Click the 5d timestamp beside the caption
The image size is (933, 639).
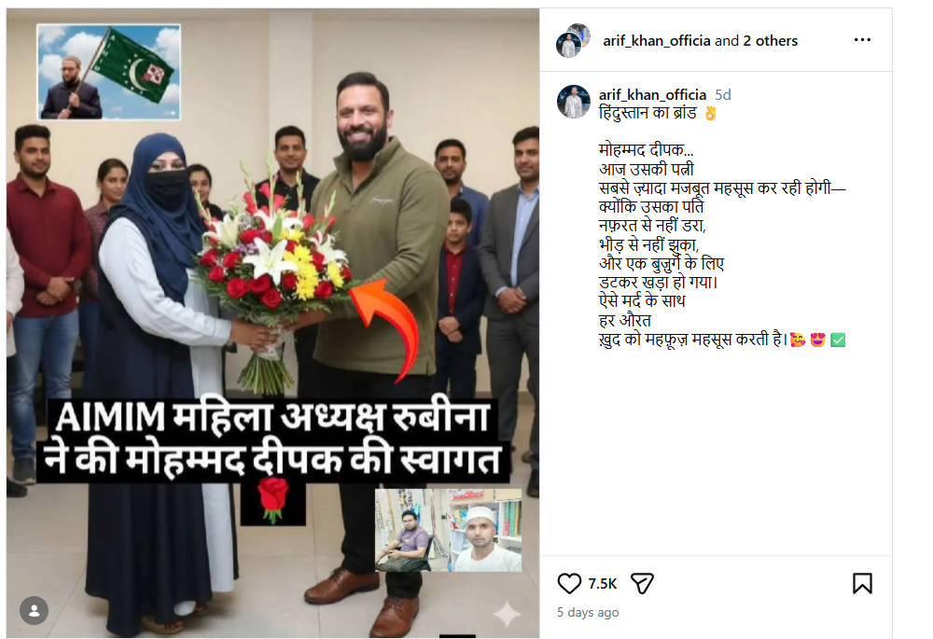point(722,94)
